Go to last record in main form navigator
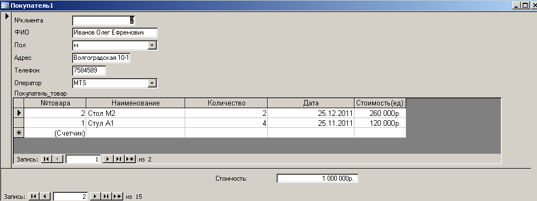Viewport: 537px width, 201px height. [x=106, y=196]
